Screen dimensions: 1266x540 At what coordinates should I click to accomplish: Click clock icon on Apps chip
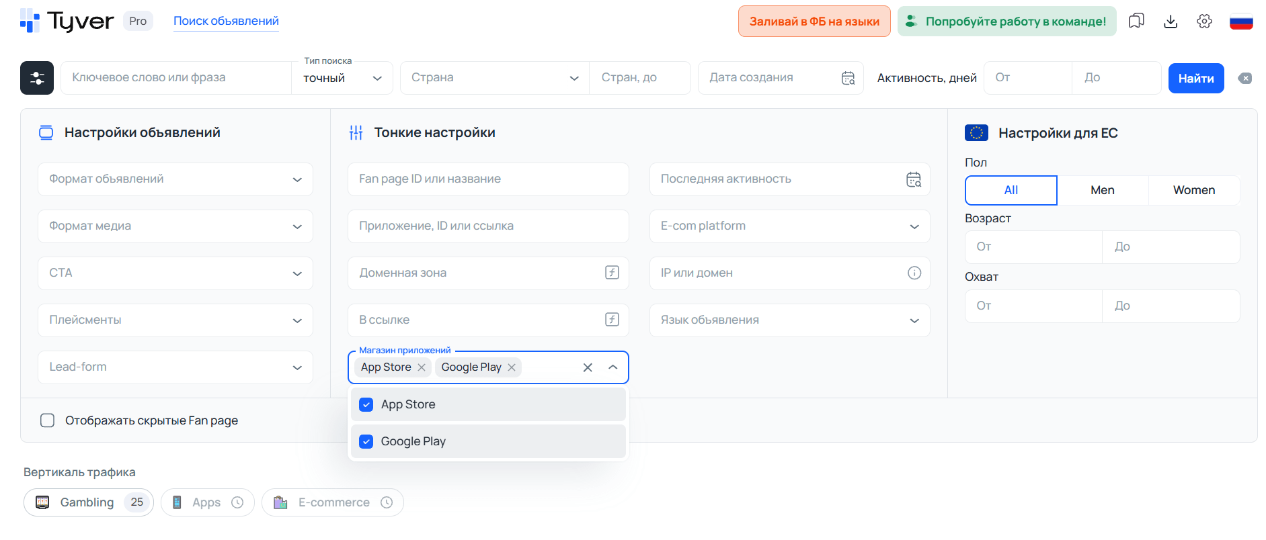tap(237, 502)
